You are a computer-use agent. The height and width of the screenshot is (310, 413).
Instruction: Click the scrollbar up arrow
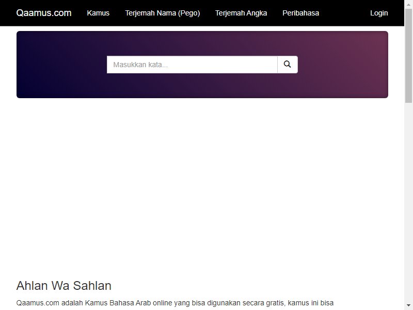[408, 4]
